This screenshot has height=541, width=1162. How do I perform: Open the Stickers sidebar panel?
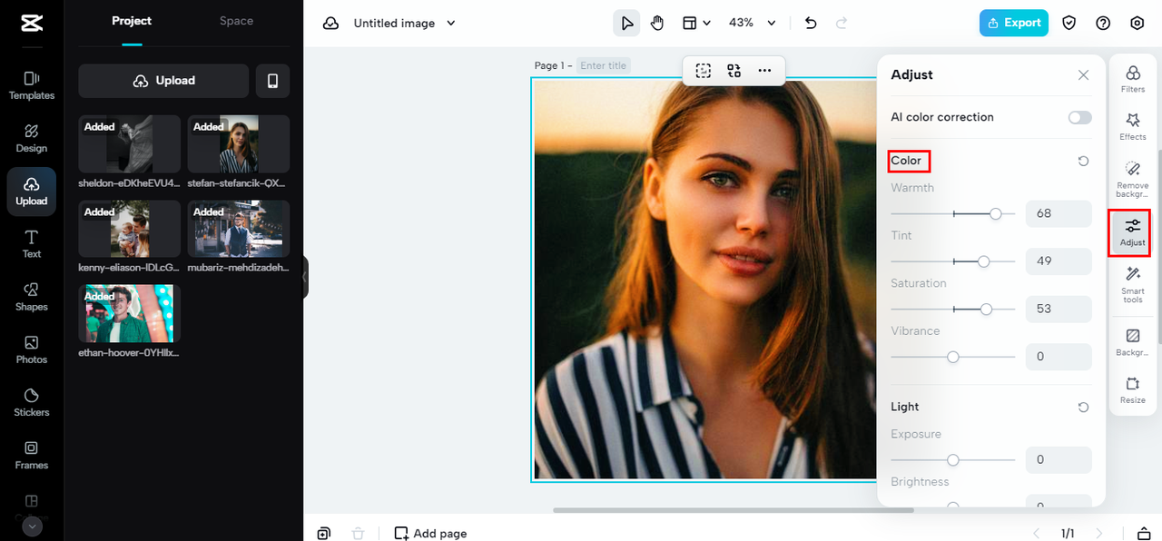tap(32, 402)
